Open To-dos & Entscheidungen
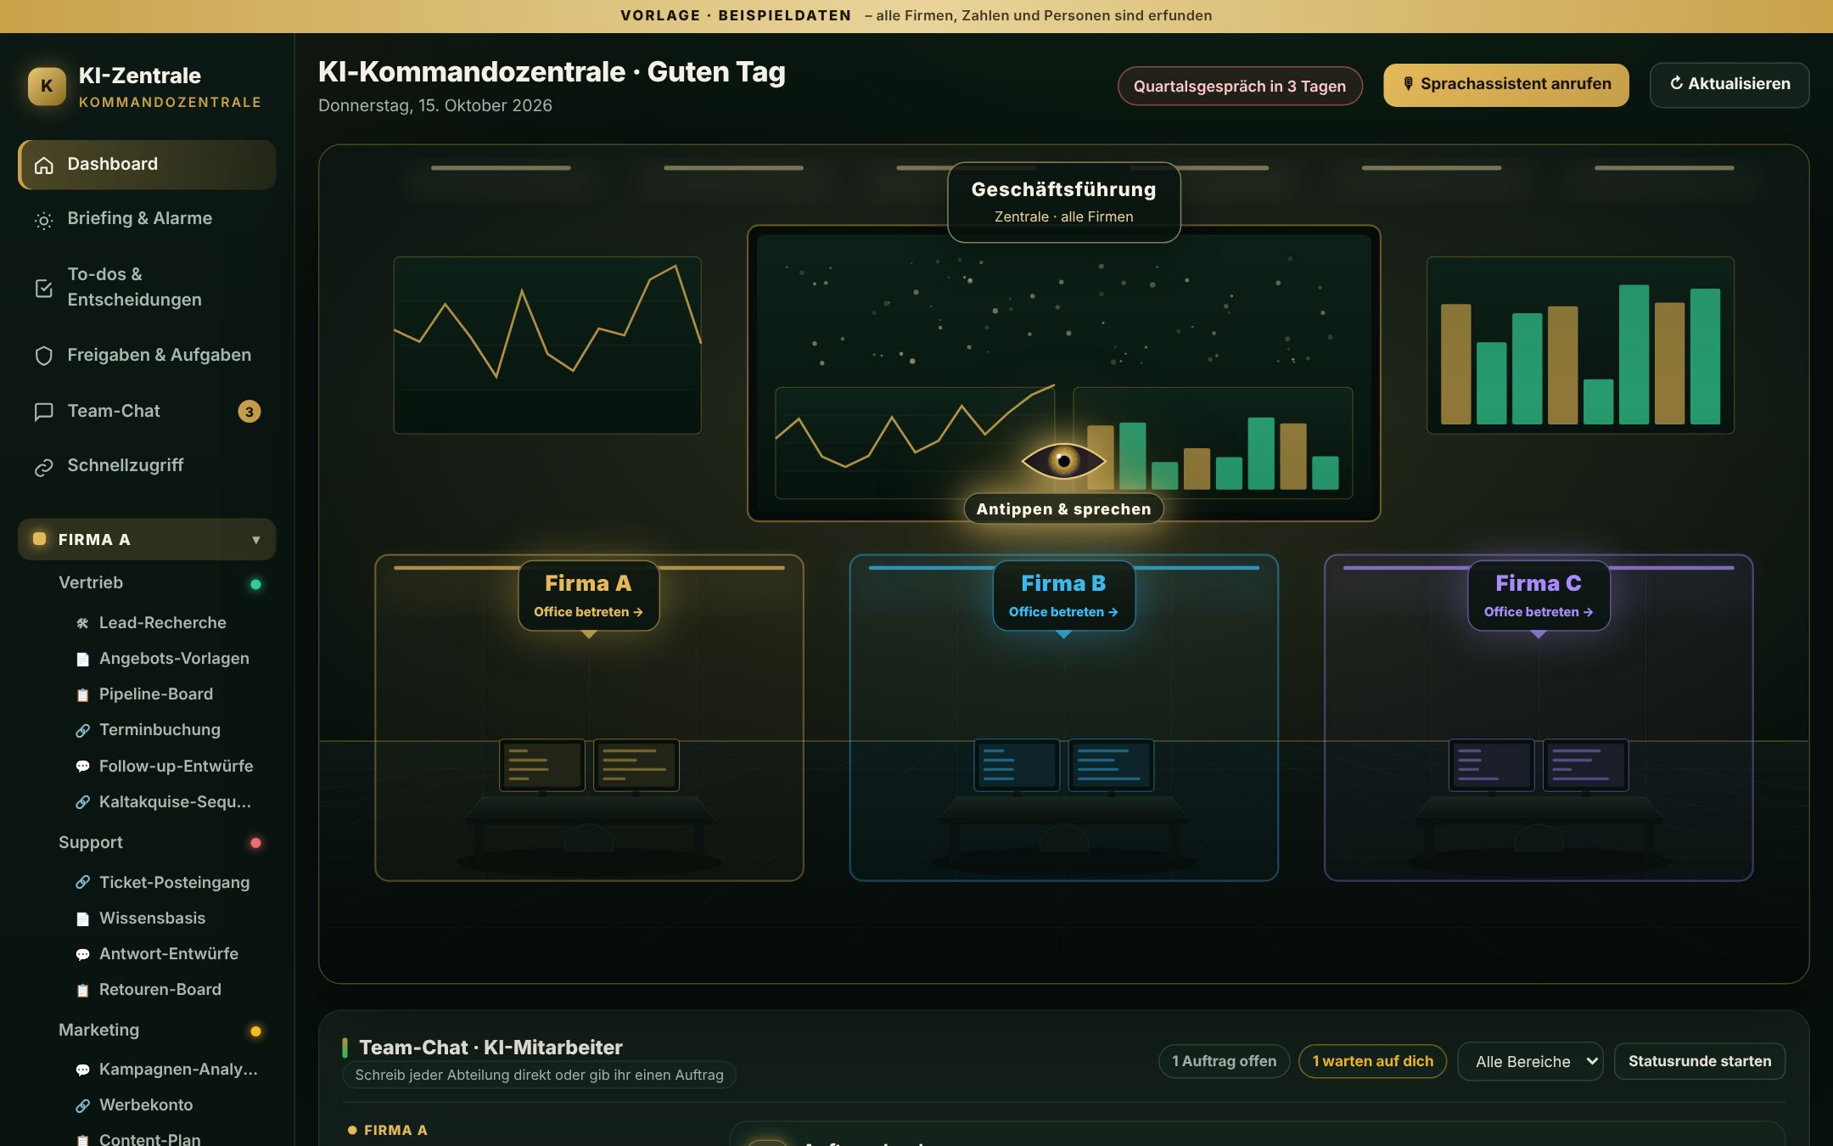Screen dimensions: 1833x1146 tap(147, 287)
